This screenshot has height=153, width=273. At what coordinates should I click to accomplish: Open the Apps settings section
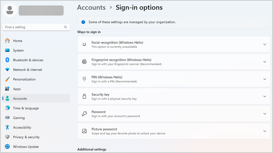coord(17,89)
